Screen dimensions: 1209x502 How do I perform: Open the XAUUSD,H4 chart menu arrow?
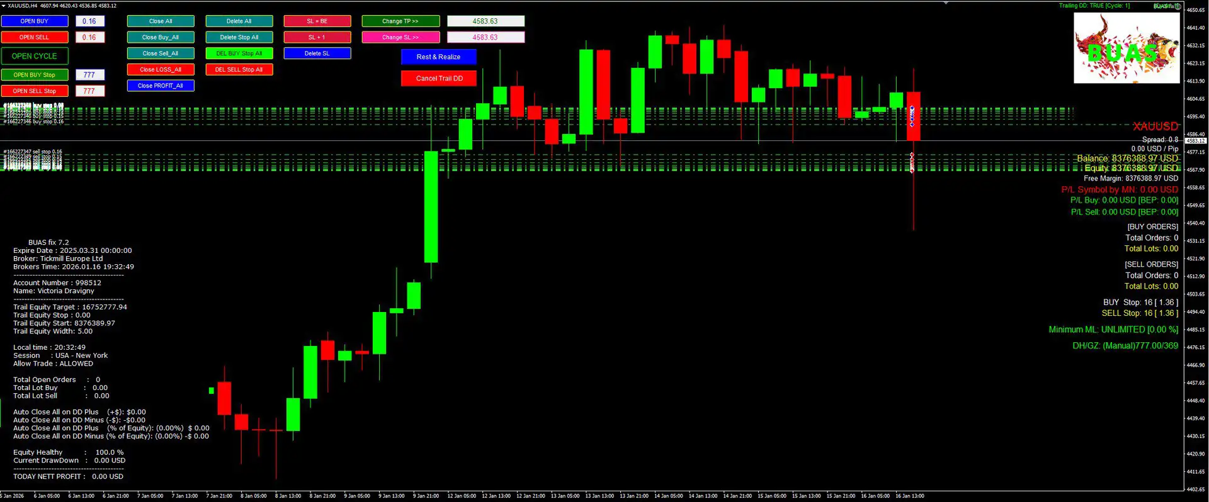[4, 6]
